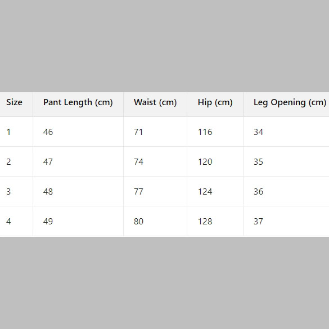Click the Leg Opening (cm) header

[290, 102]
